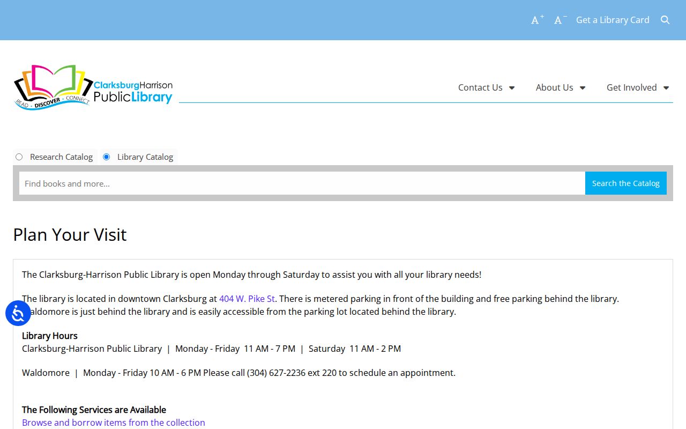
Task: Expand the About Us menu arrow
Action: coord(583,88)
